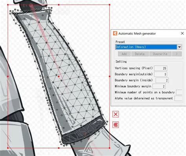The height and width of the screenshot is (156, 186).
Task: Click the Minimum boundary margin value field
Action: pyautogui.click(x=159, y=86)
